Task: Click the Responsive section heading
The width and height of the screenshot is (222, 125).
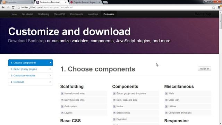Action: [x=177, y=121]
